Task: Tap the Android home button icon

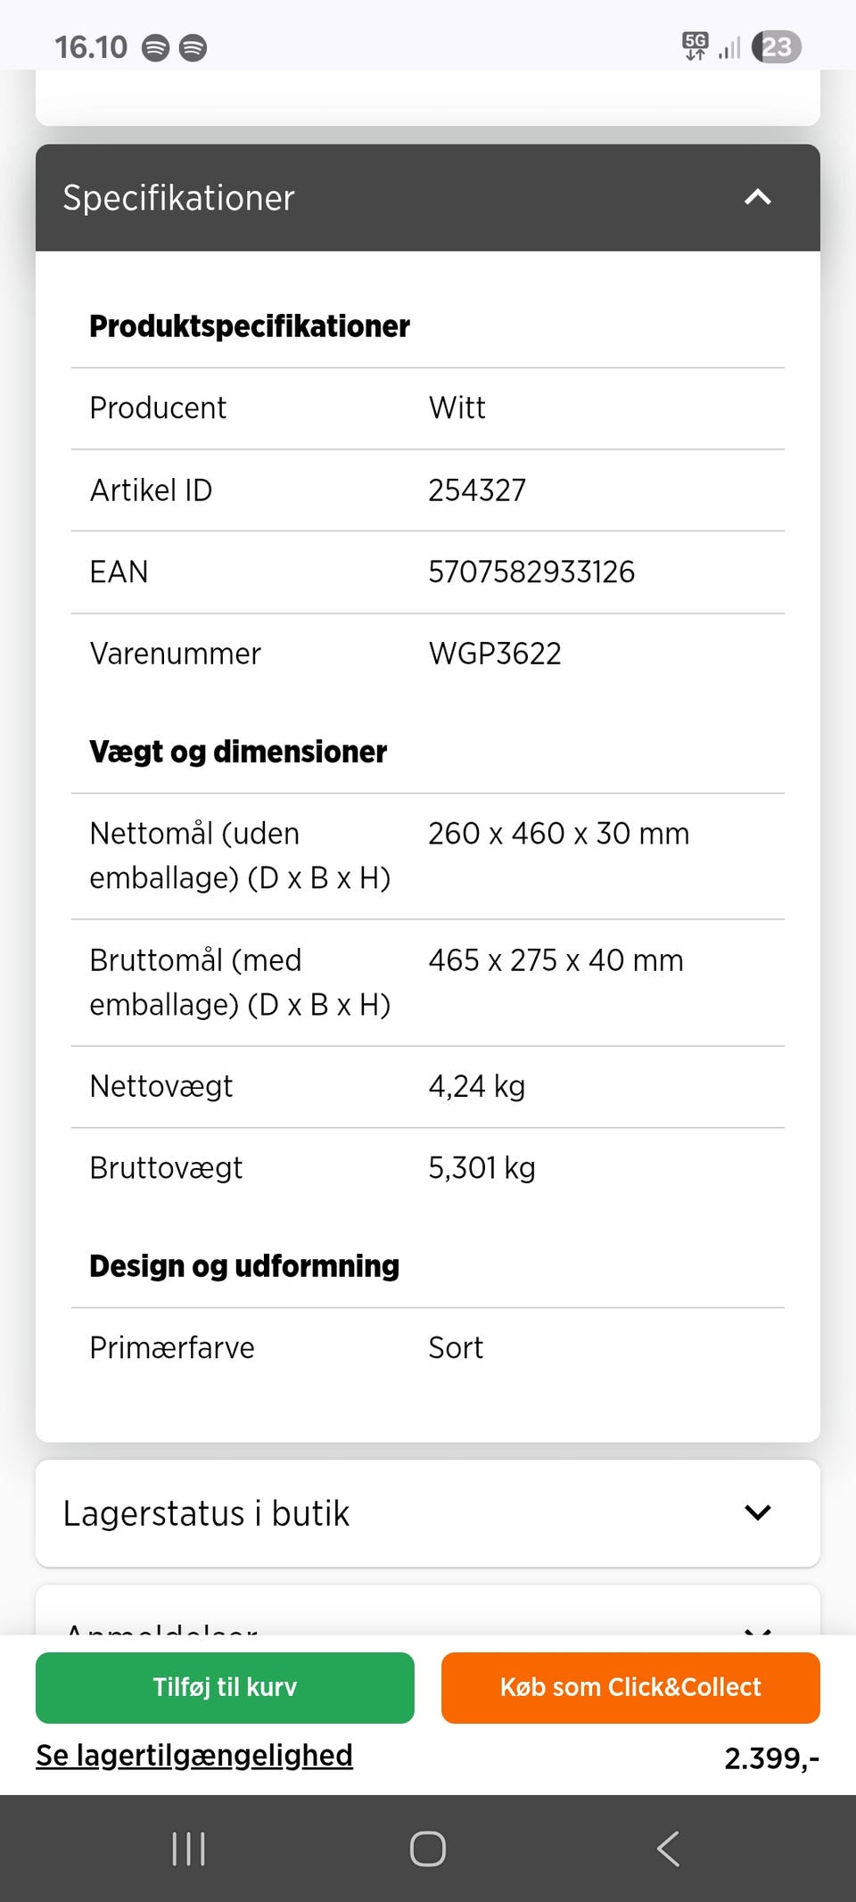Action: tap(428, 1848)
